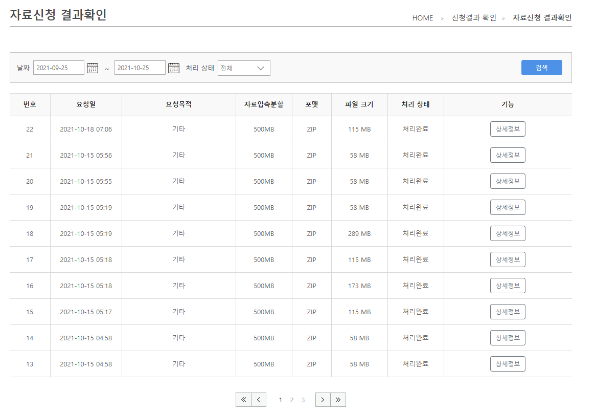The height and width of the screenshot is (413, 596).
Task: Go to first page double-arrow
Action: (x=243, y=400)
